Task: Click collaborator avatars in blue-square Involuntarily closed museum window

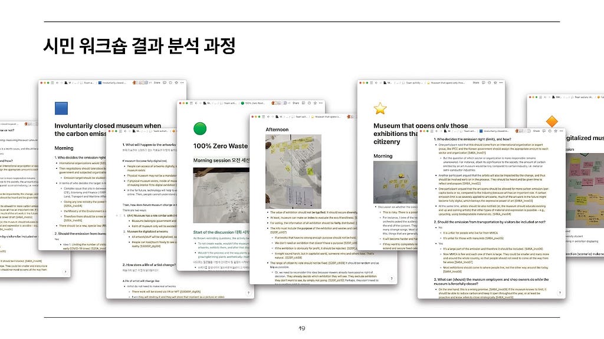Action: pos(140,82)
